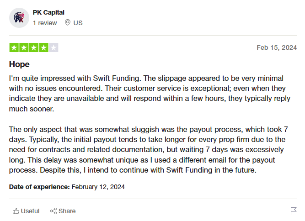305x221 pixels.
Task: Select the first green rating star
Action: 14,47
